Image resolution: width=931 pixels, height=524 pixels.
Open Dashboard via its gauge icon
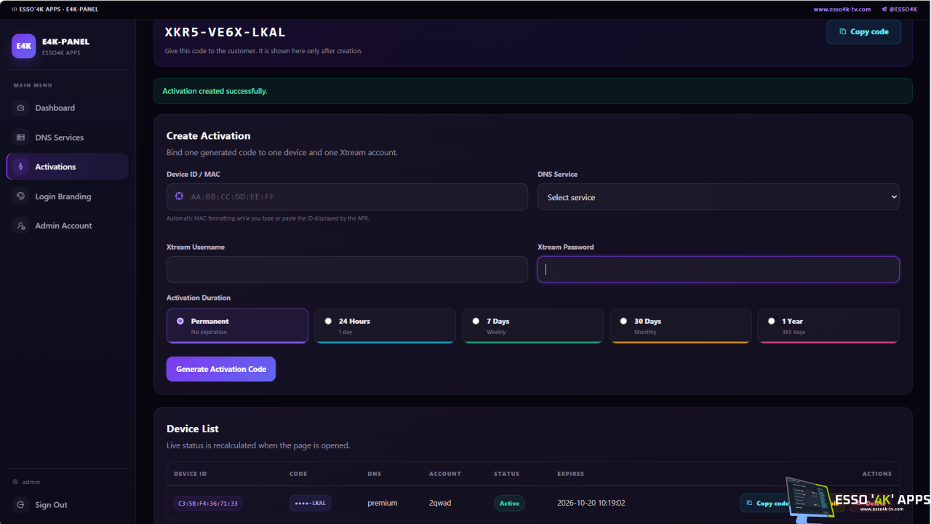point(20,108)
